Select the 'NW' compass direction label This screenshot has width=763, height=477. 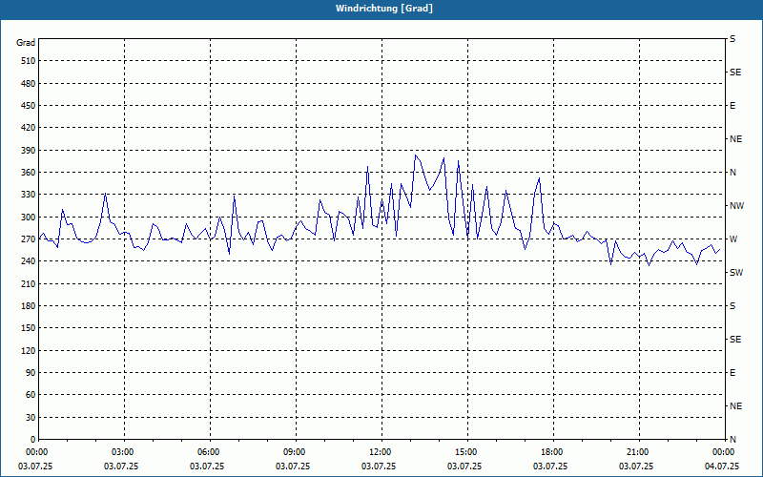pos(736,206)
